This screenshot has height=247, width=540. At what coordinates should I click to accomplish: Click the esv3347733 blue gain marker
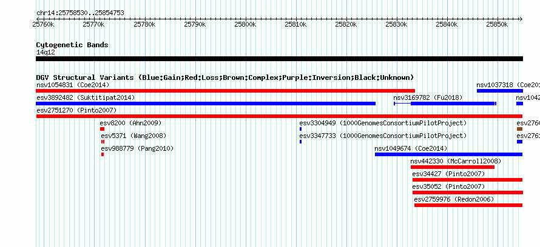click(301, 142)
